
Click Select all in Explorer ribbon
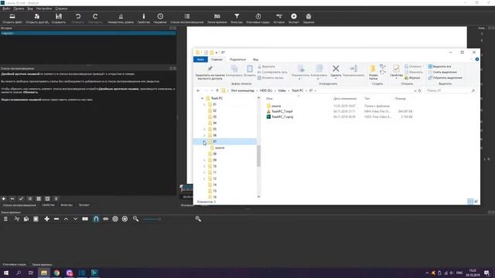[x=439, y=66]
